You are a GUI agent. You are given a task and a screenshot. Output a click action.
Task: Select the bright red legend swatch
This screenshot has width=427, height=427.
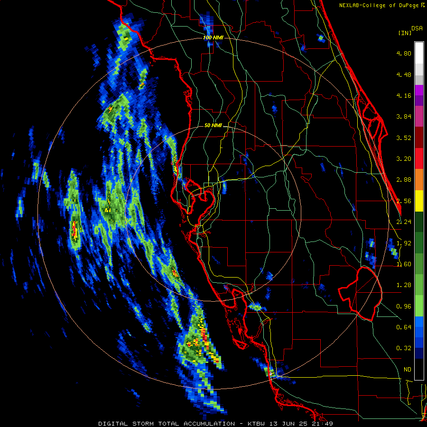pyautogui.click(x=419, y=158)
